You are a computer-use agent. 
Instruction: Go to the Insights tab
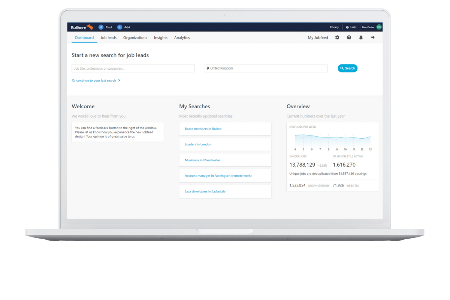click(161, 38)
